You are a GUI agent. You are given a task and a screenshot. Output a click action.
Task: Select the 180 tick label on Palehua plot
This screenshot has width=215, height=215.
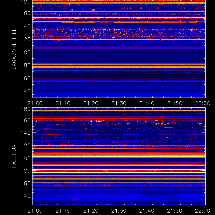point(26,109)
